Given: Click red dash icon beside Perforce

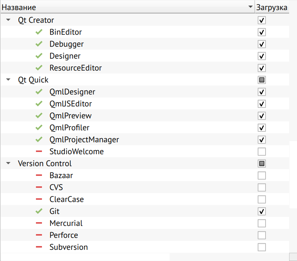Looking at the screenshot, I should [x=39, y=235].
